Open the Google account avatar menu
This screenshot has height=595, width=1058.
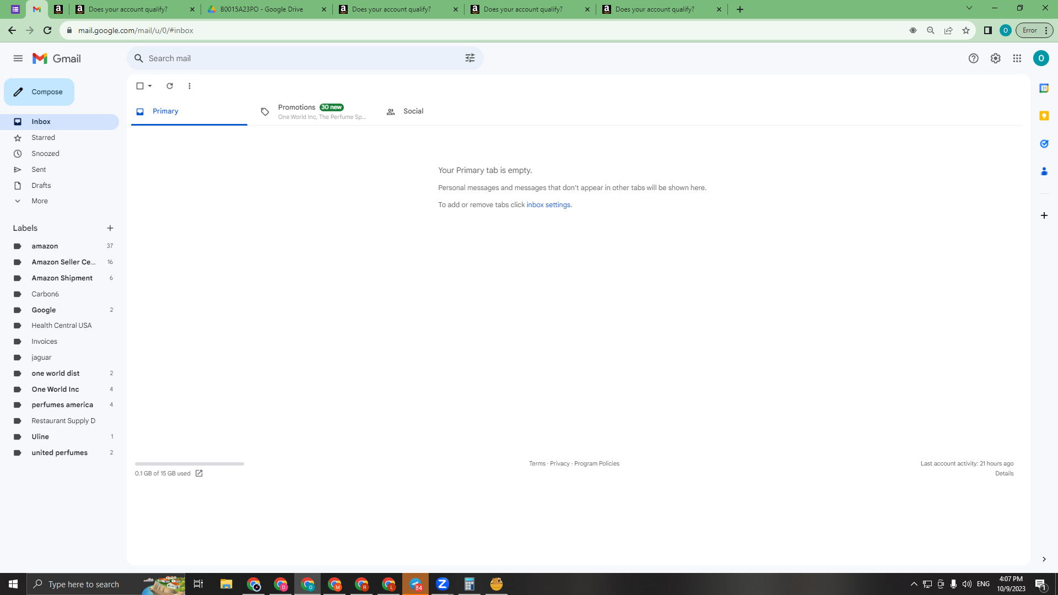point(1041,58)
